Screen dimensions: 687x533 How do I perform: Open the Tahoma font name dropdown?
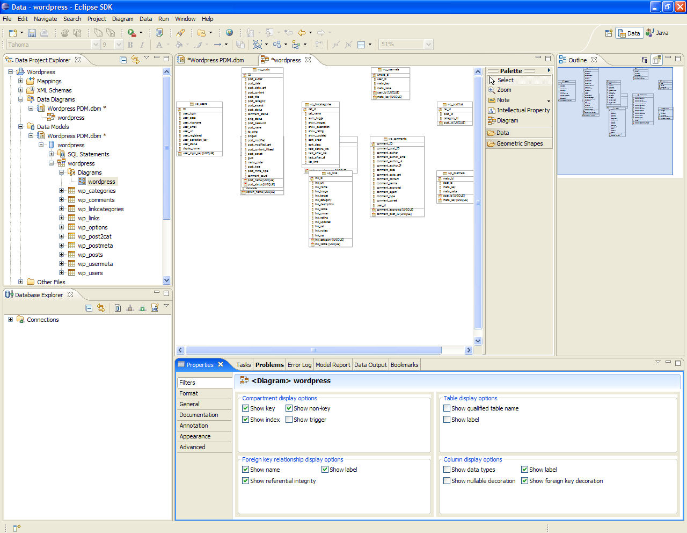coord(96,45)
